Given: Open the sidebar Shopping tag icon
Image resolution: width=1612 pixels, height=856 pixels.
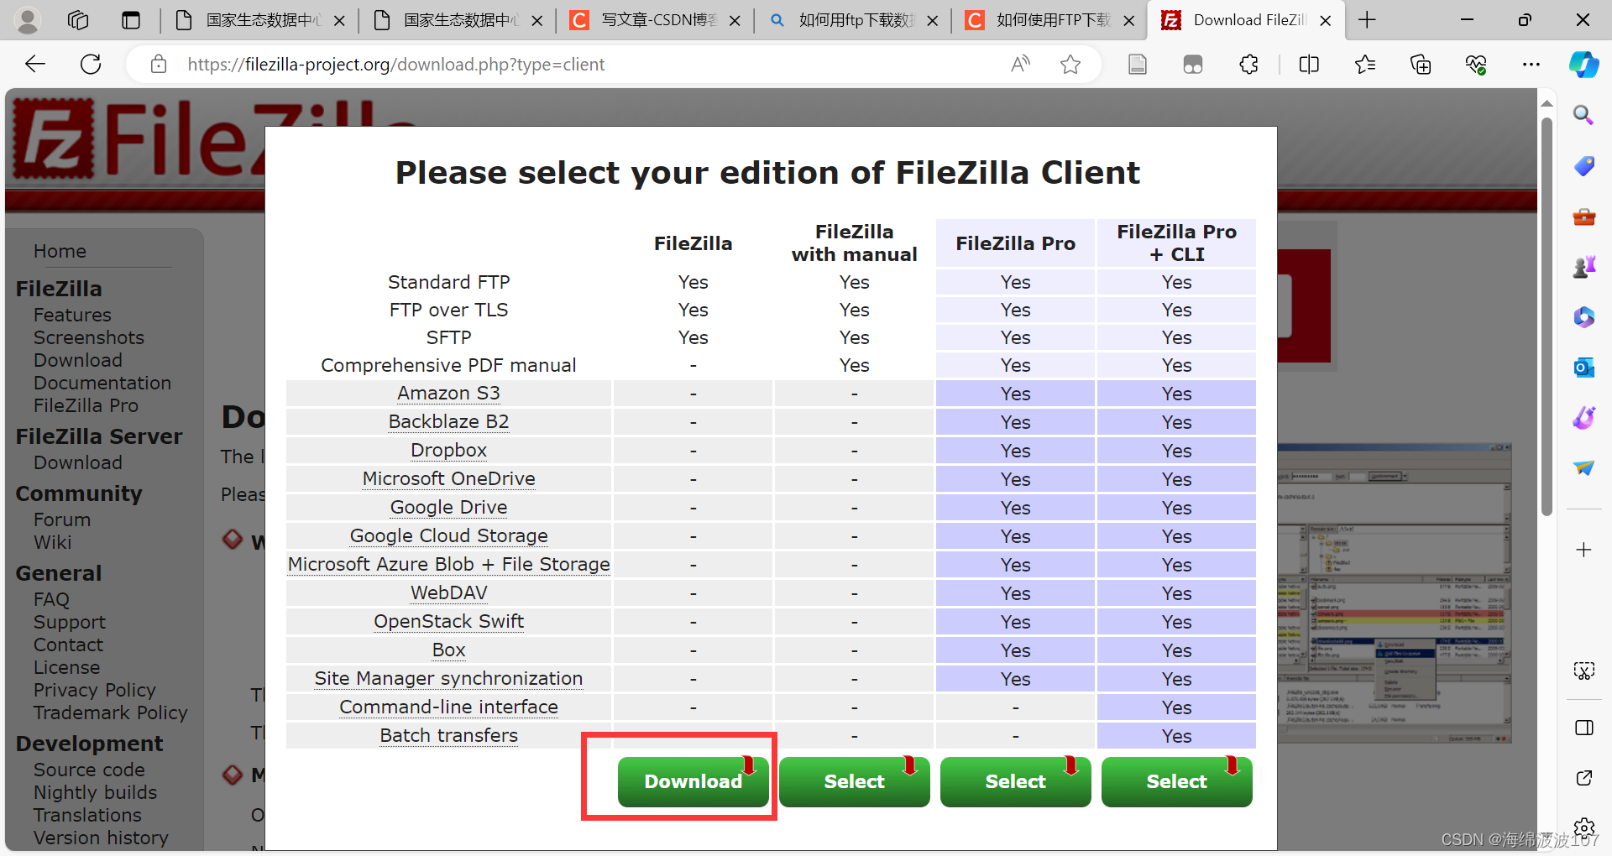Looking at the screenshot, I should [x=1583, y=166].
